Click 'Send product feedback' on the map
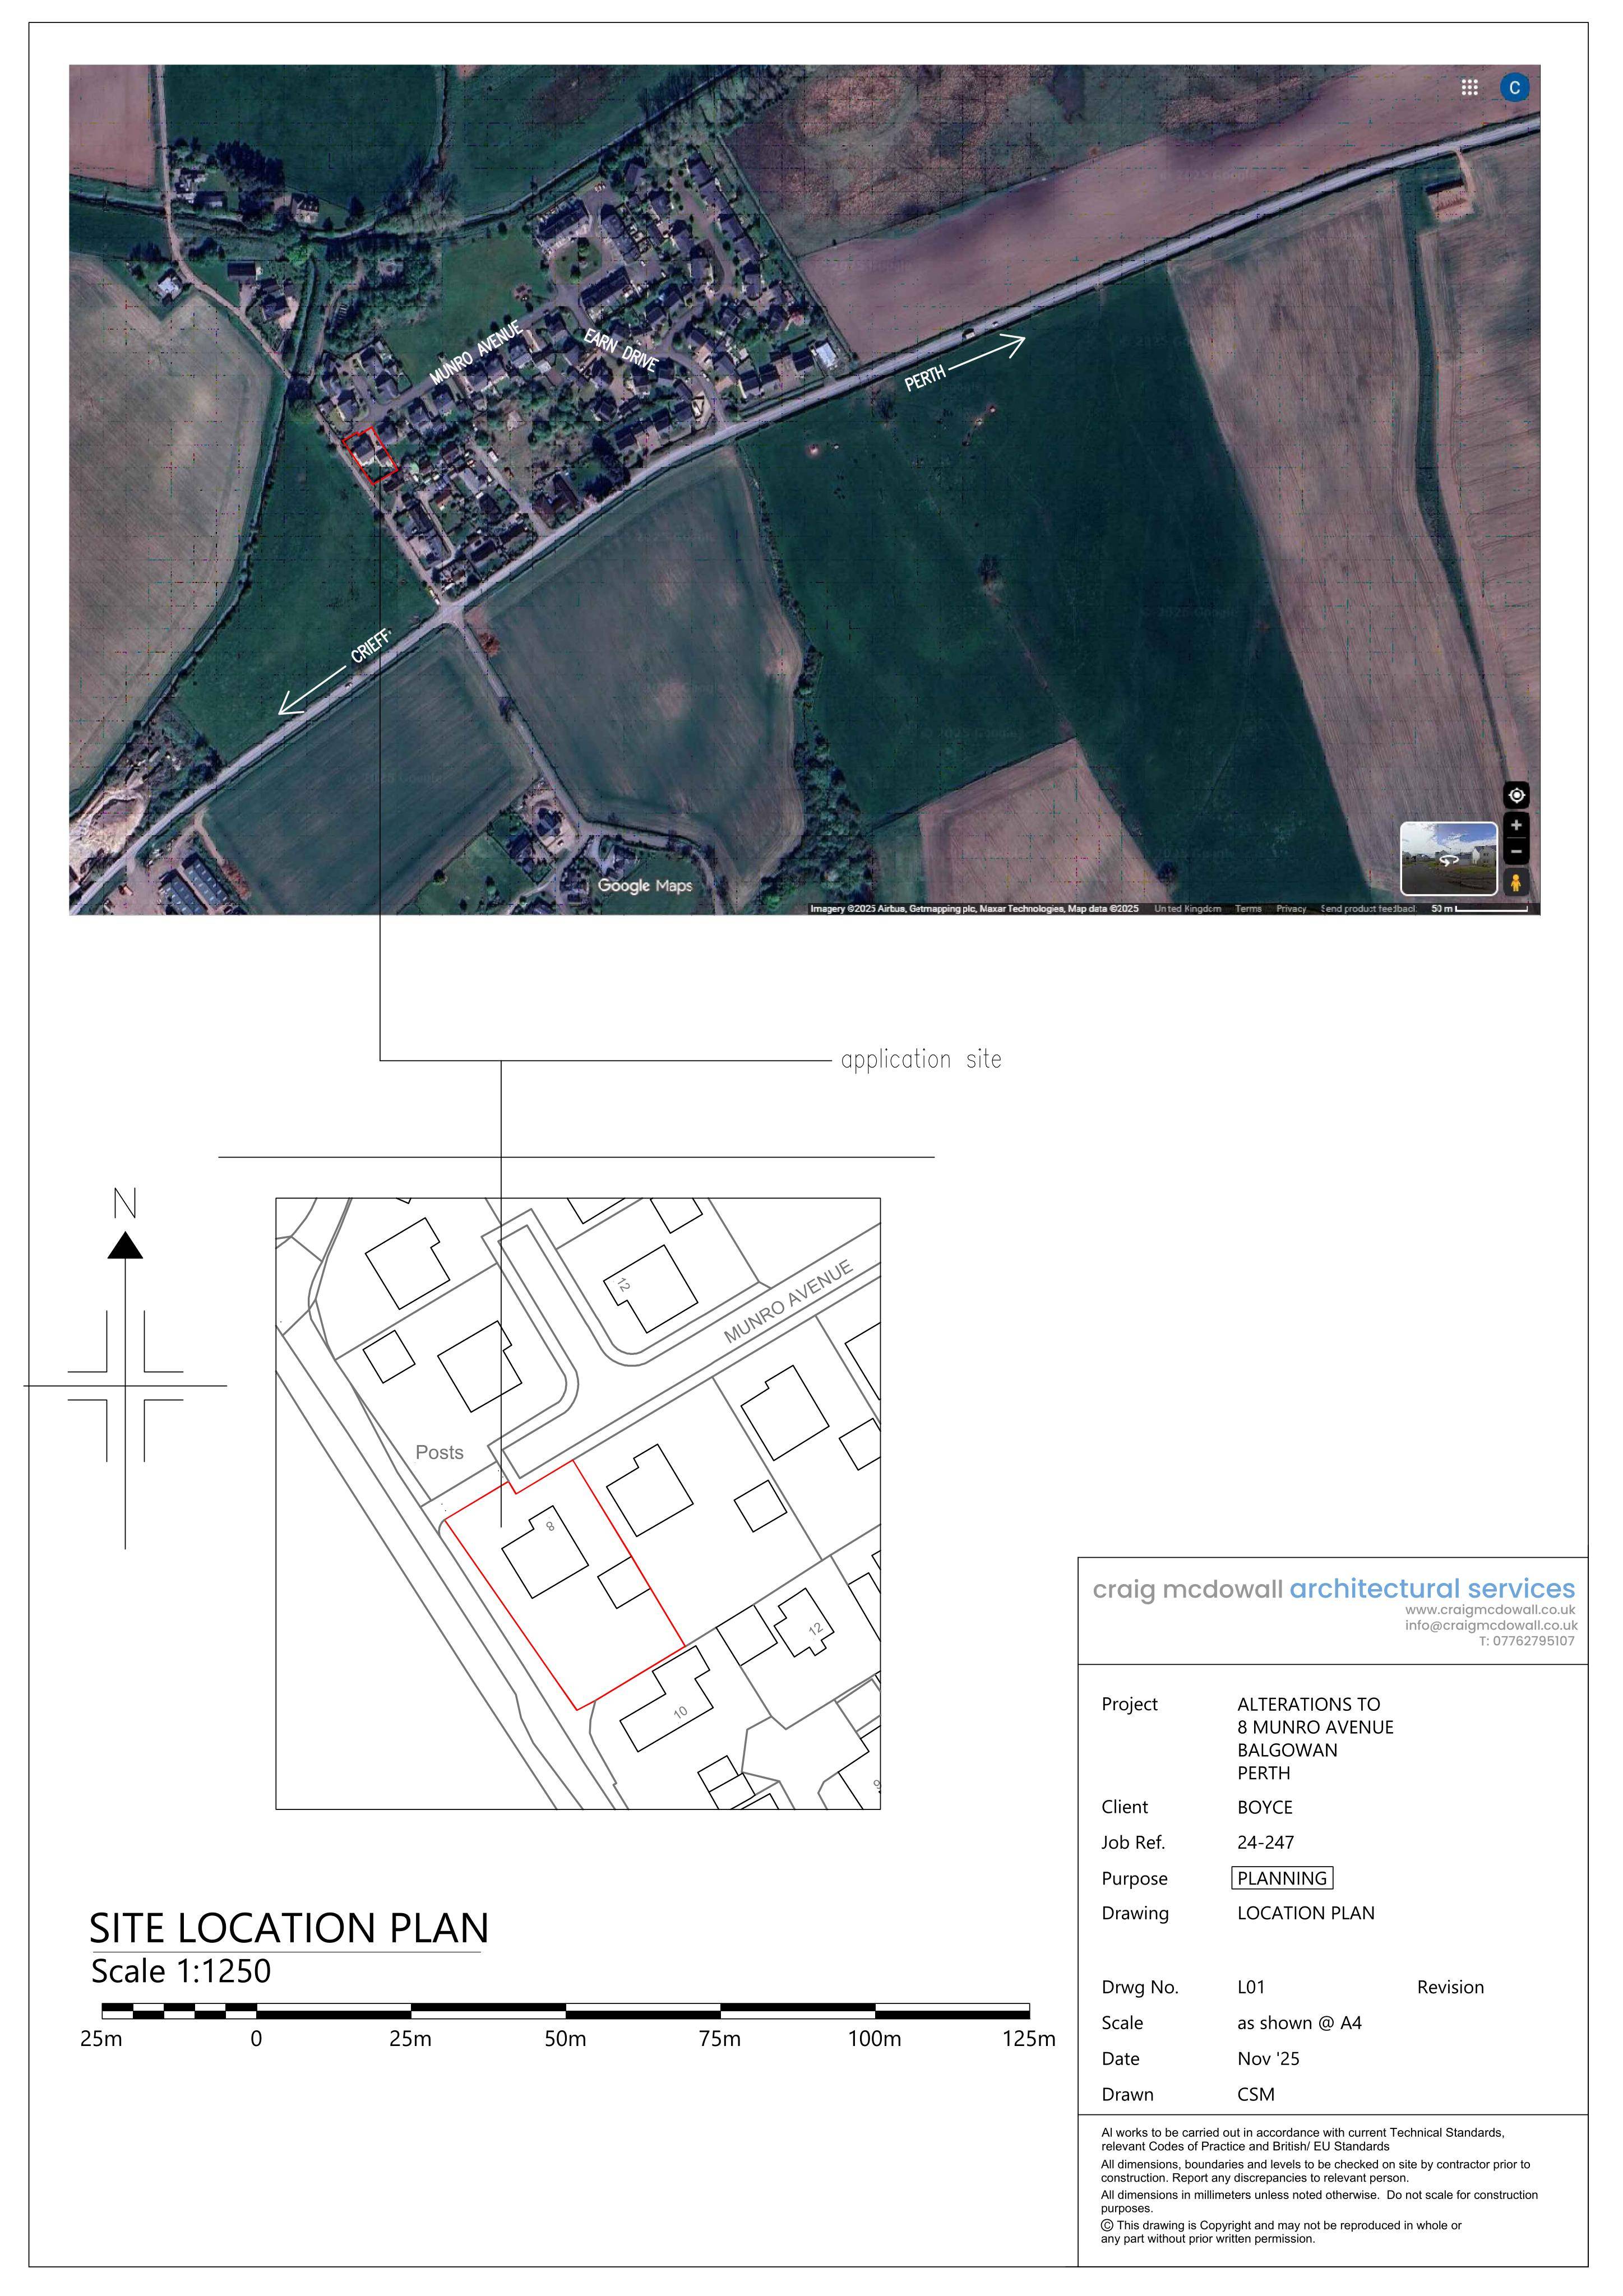Screen dimensions: 1623x2296 [x=1368, y=909]
